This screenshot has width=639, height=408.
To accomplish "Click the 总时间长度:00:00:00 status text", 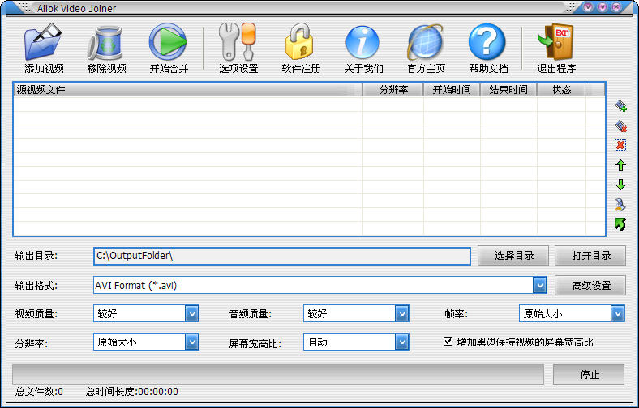I will coord(132,391).
